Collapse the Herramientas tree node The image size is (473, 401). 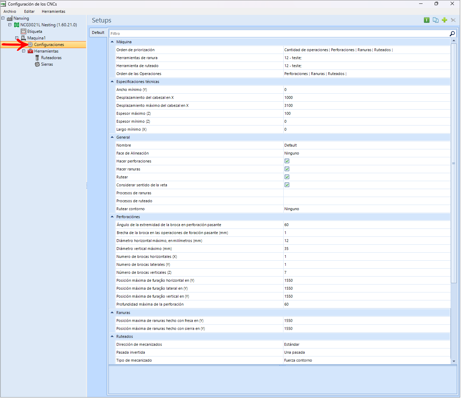[24, 51]
